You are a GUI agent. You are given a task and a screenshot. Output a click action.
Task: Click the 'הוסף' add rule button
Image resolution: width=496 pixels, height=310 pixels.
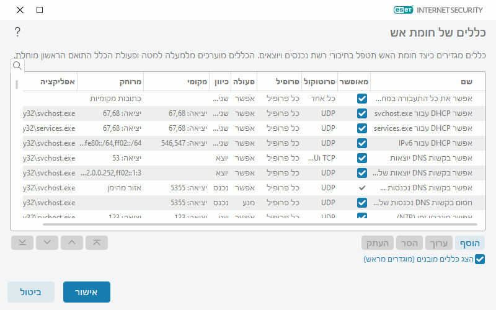tap(470, 243)
